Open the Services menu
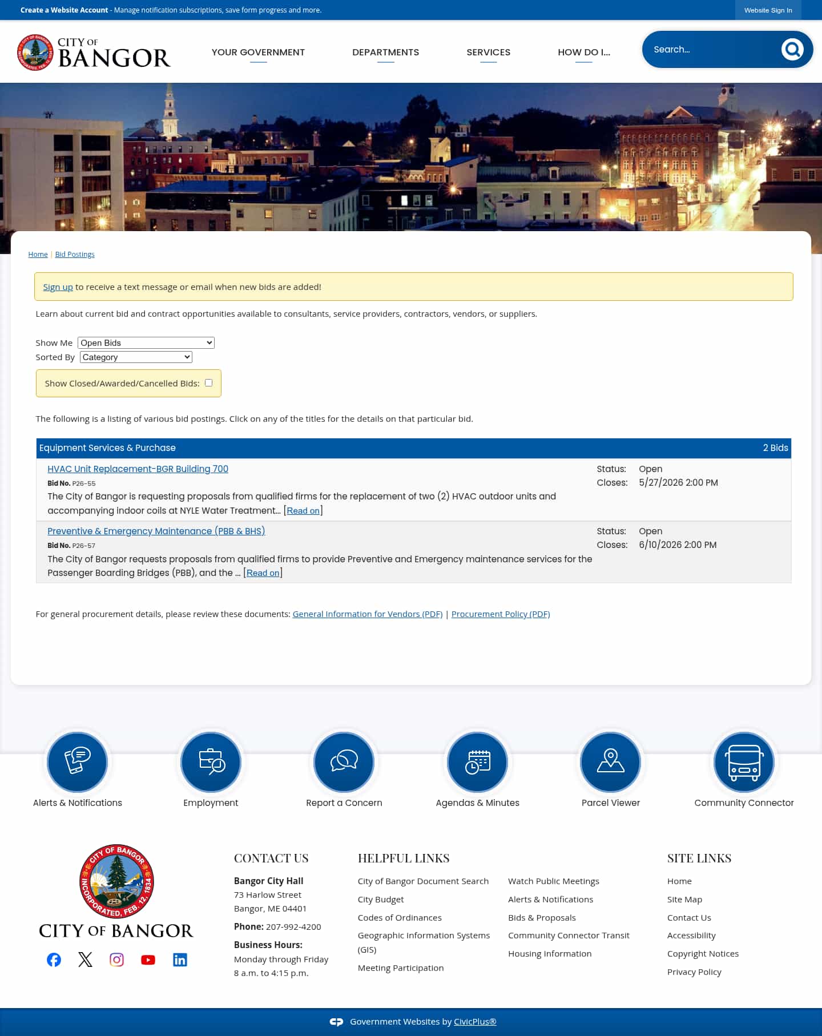Screen dimensions: 822x1036 click(489, 52)
